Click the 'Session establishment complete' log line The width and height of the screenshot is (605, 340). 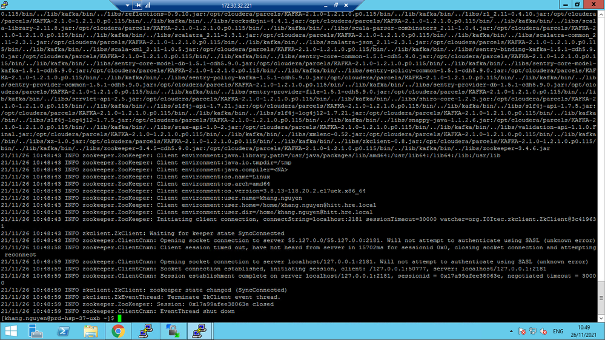[x=298, y=279]
